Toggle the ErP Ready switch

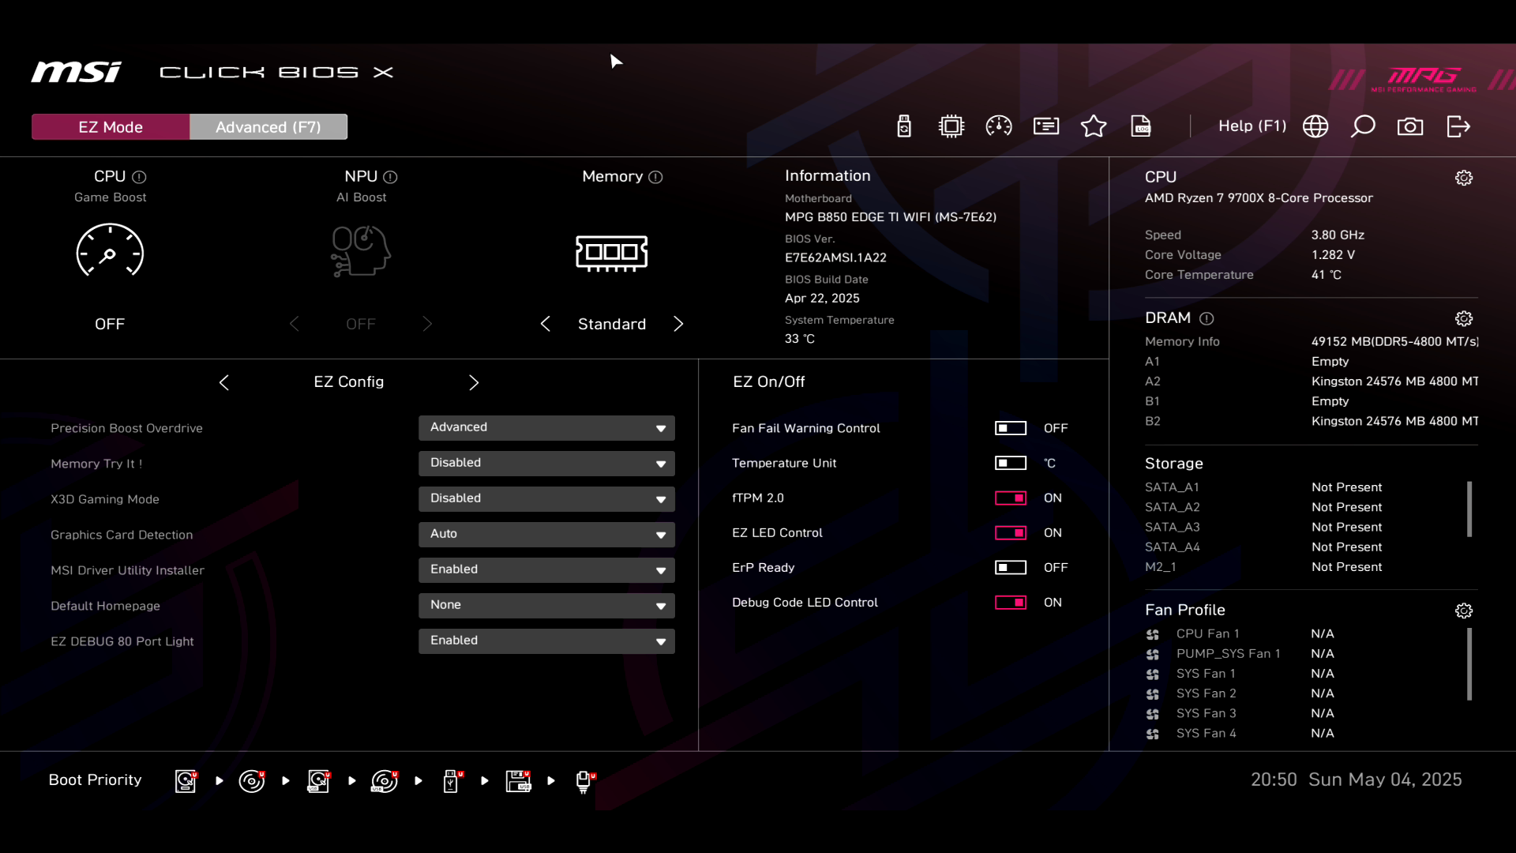(1010, 567)
